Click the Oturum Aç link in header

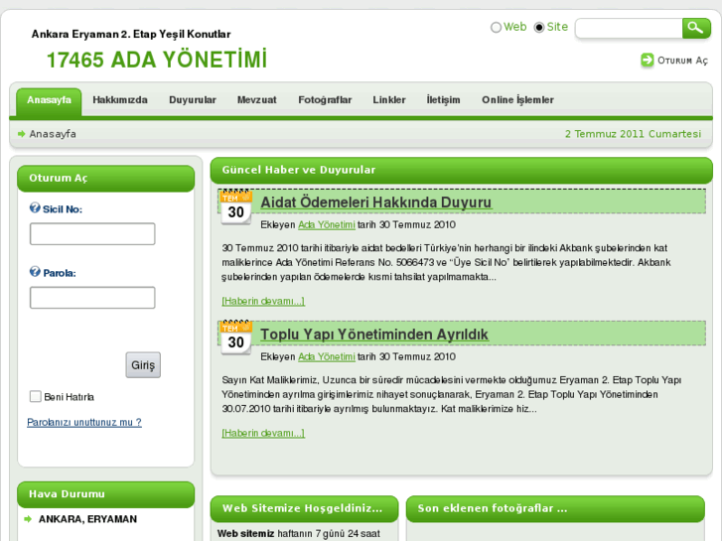coord(682,61)
